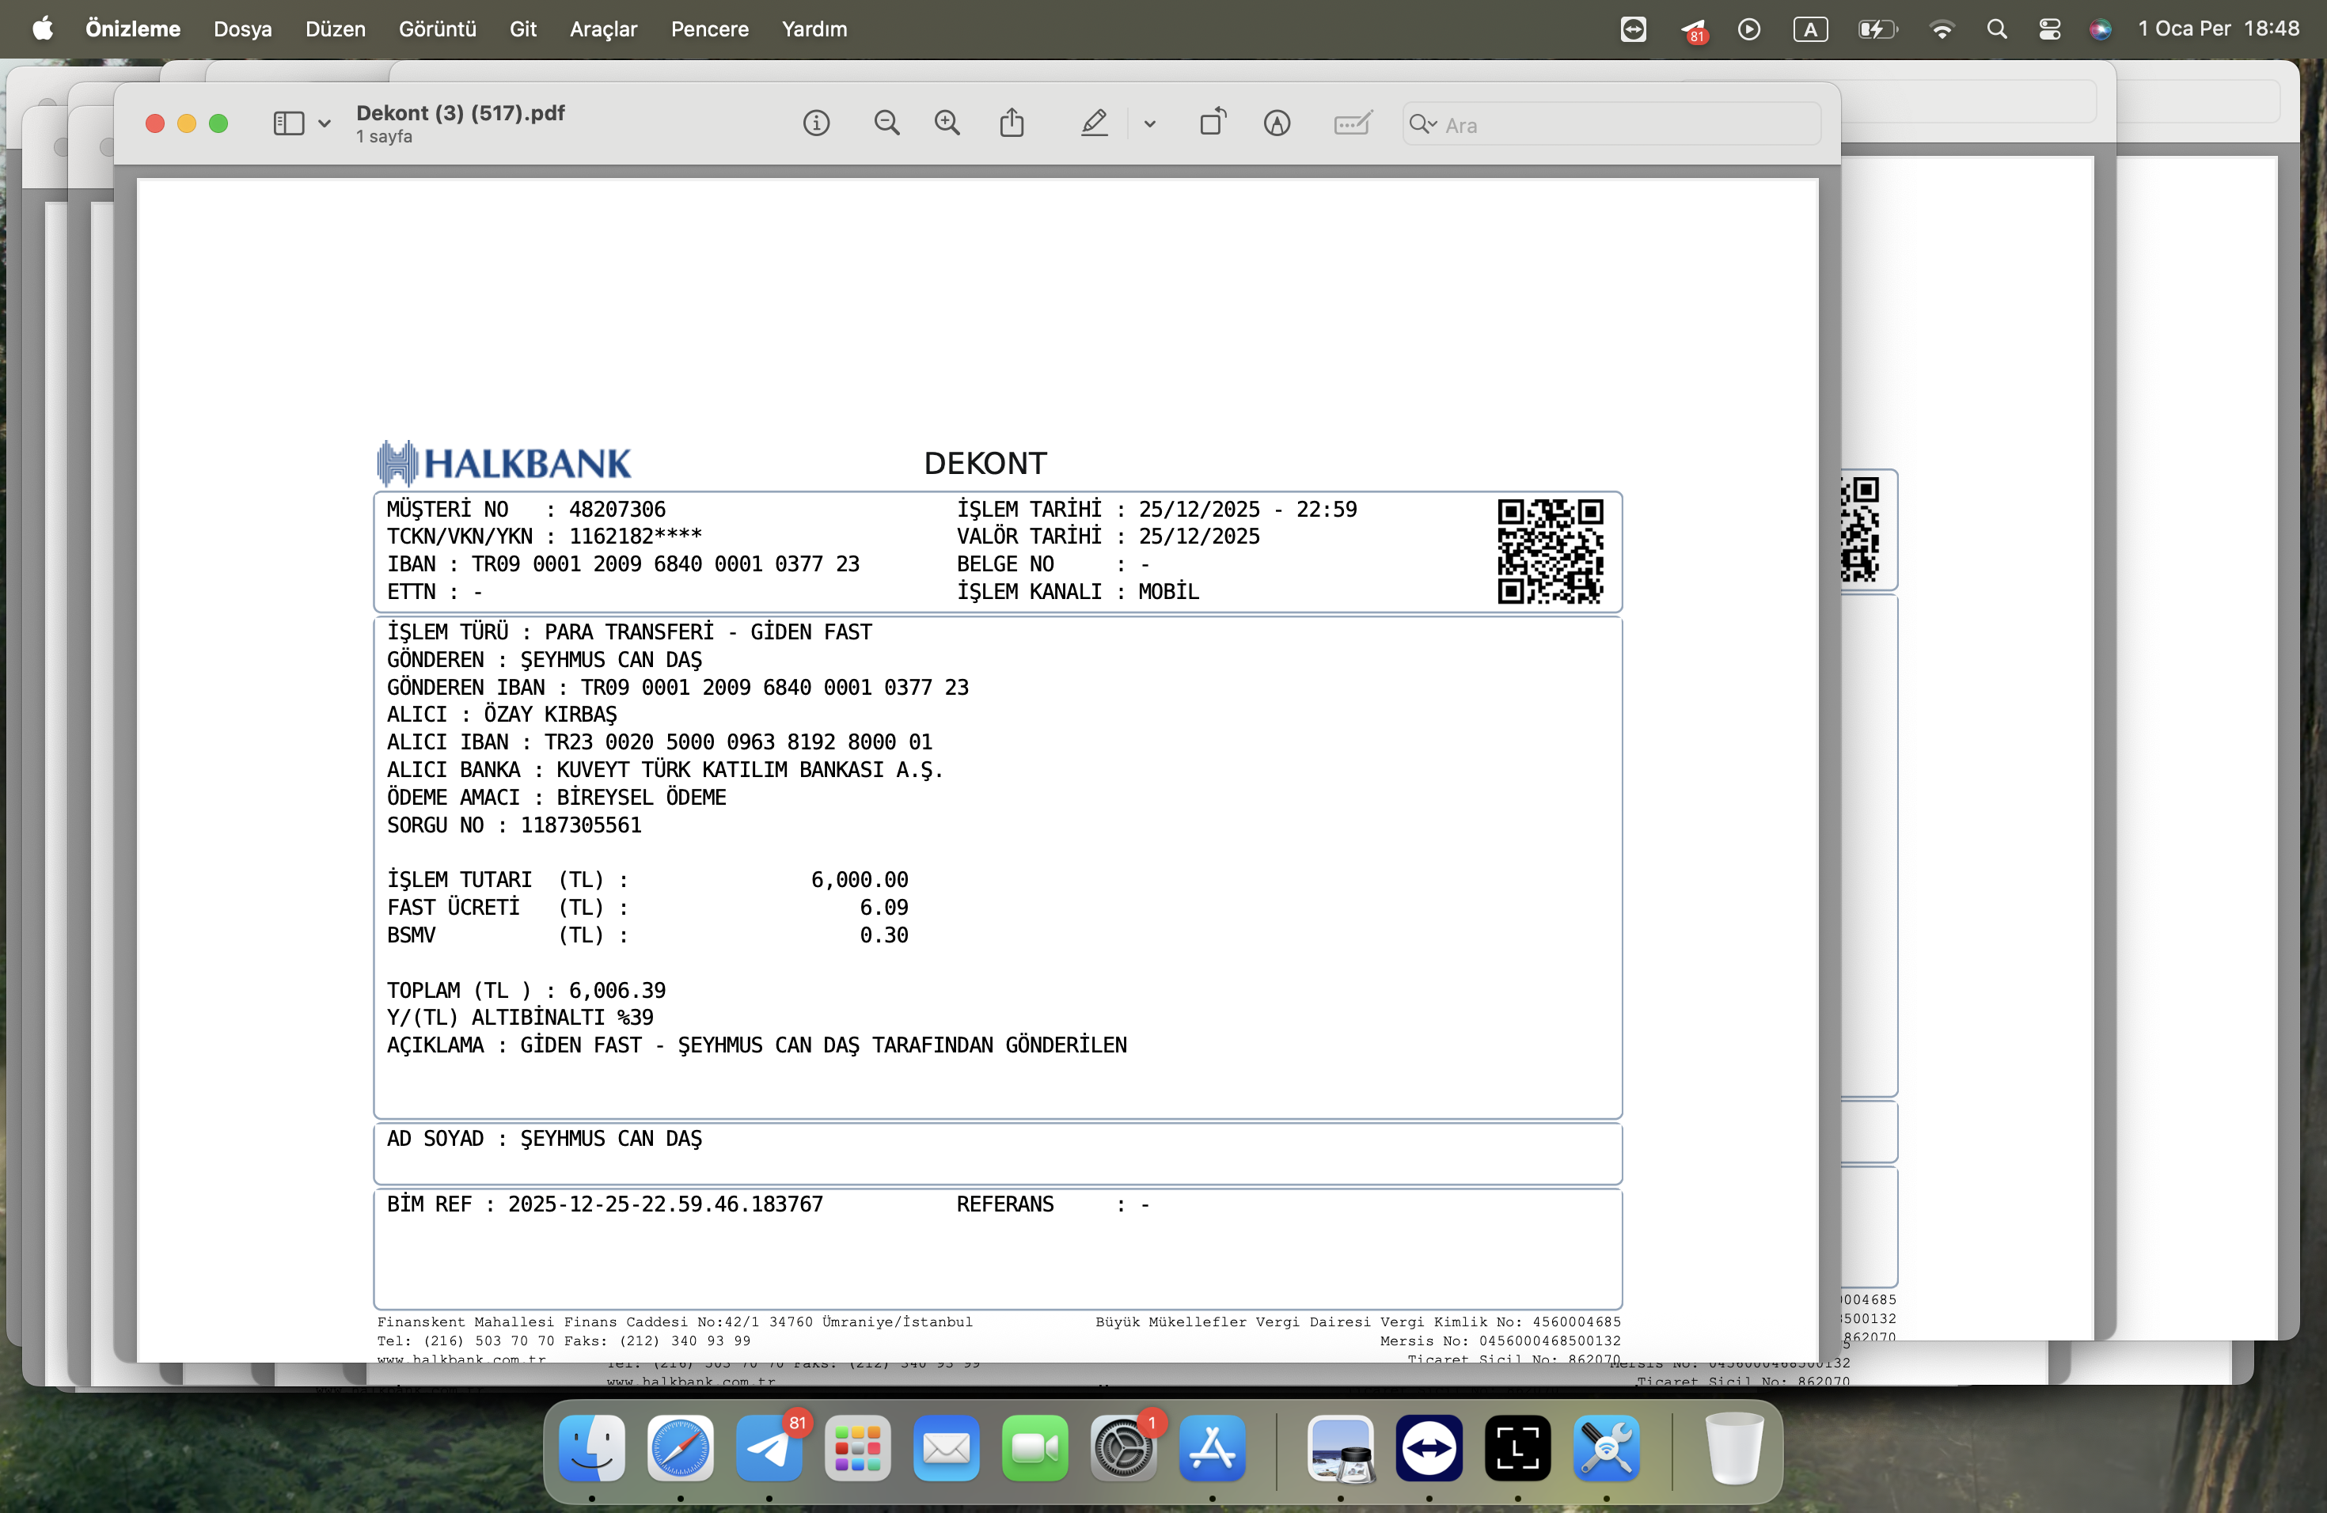
Task: Open Control Center
Action: tap(2049, 29)
